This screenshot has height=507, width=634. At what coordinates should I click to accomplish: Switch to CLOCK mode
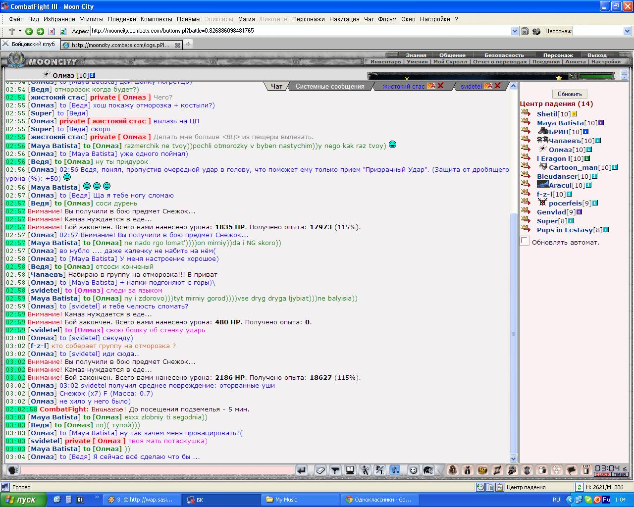[602, 474]
